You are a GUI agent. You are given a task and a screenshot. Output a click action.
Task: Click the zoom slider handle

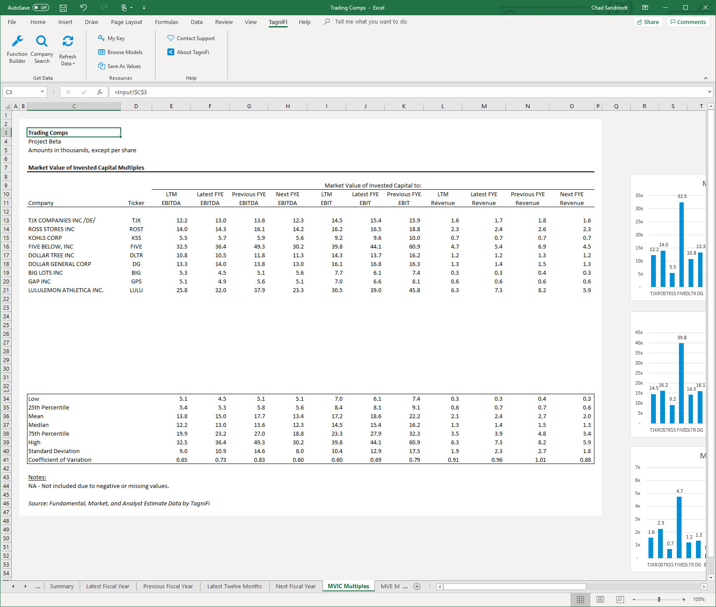click(659, 600)
